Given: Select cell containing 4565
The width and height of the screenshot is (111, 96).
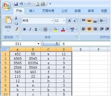Looking at the screenshot, I should [18, 58].
